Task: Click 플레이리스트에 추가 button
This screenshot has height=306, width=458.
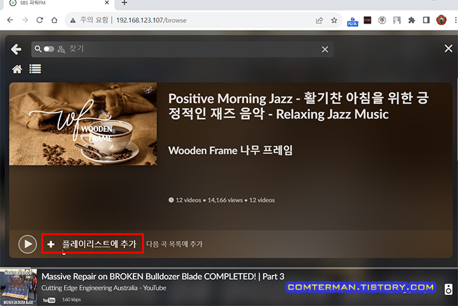Action: [92, 244]
